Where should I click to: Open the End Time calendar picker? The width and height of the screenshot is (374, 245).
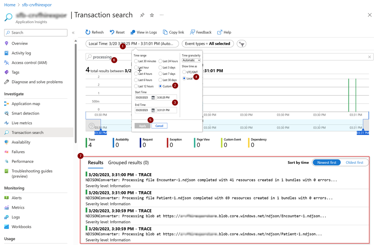tap(153, 110)
